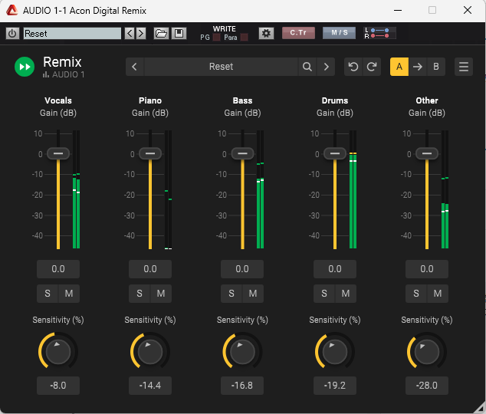Click the Vocals level meter
The height and width of the screenshot is (414, 486).
(76, 189)
